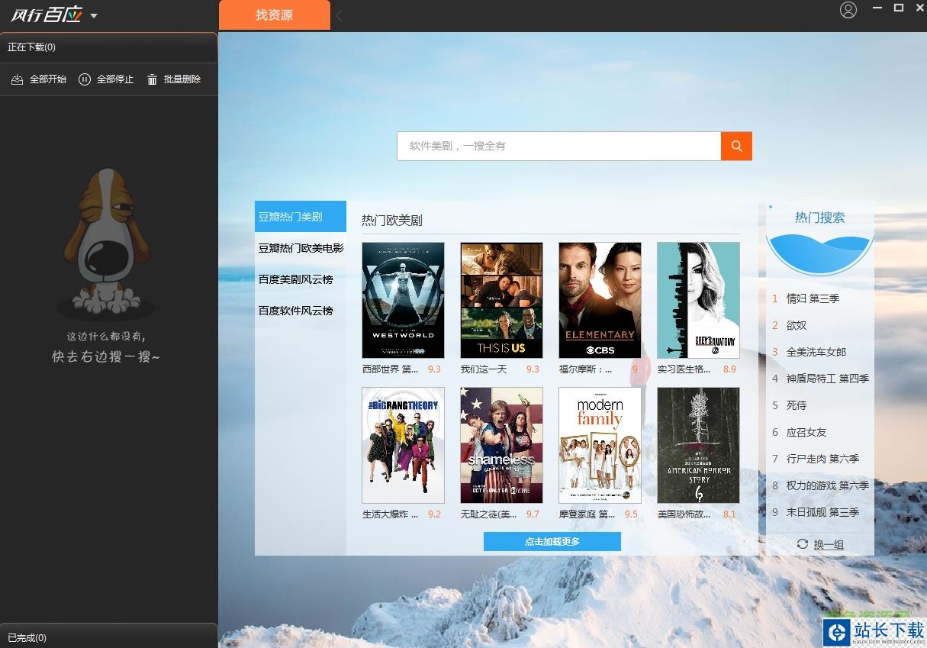Click the orange search magnifier button
This screenshot has height=648, width=927.
(736, 146)
